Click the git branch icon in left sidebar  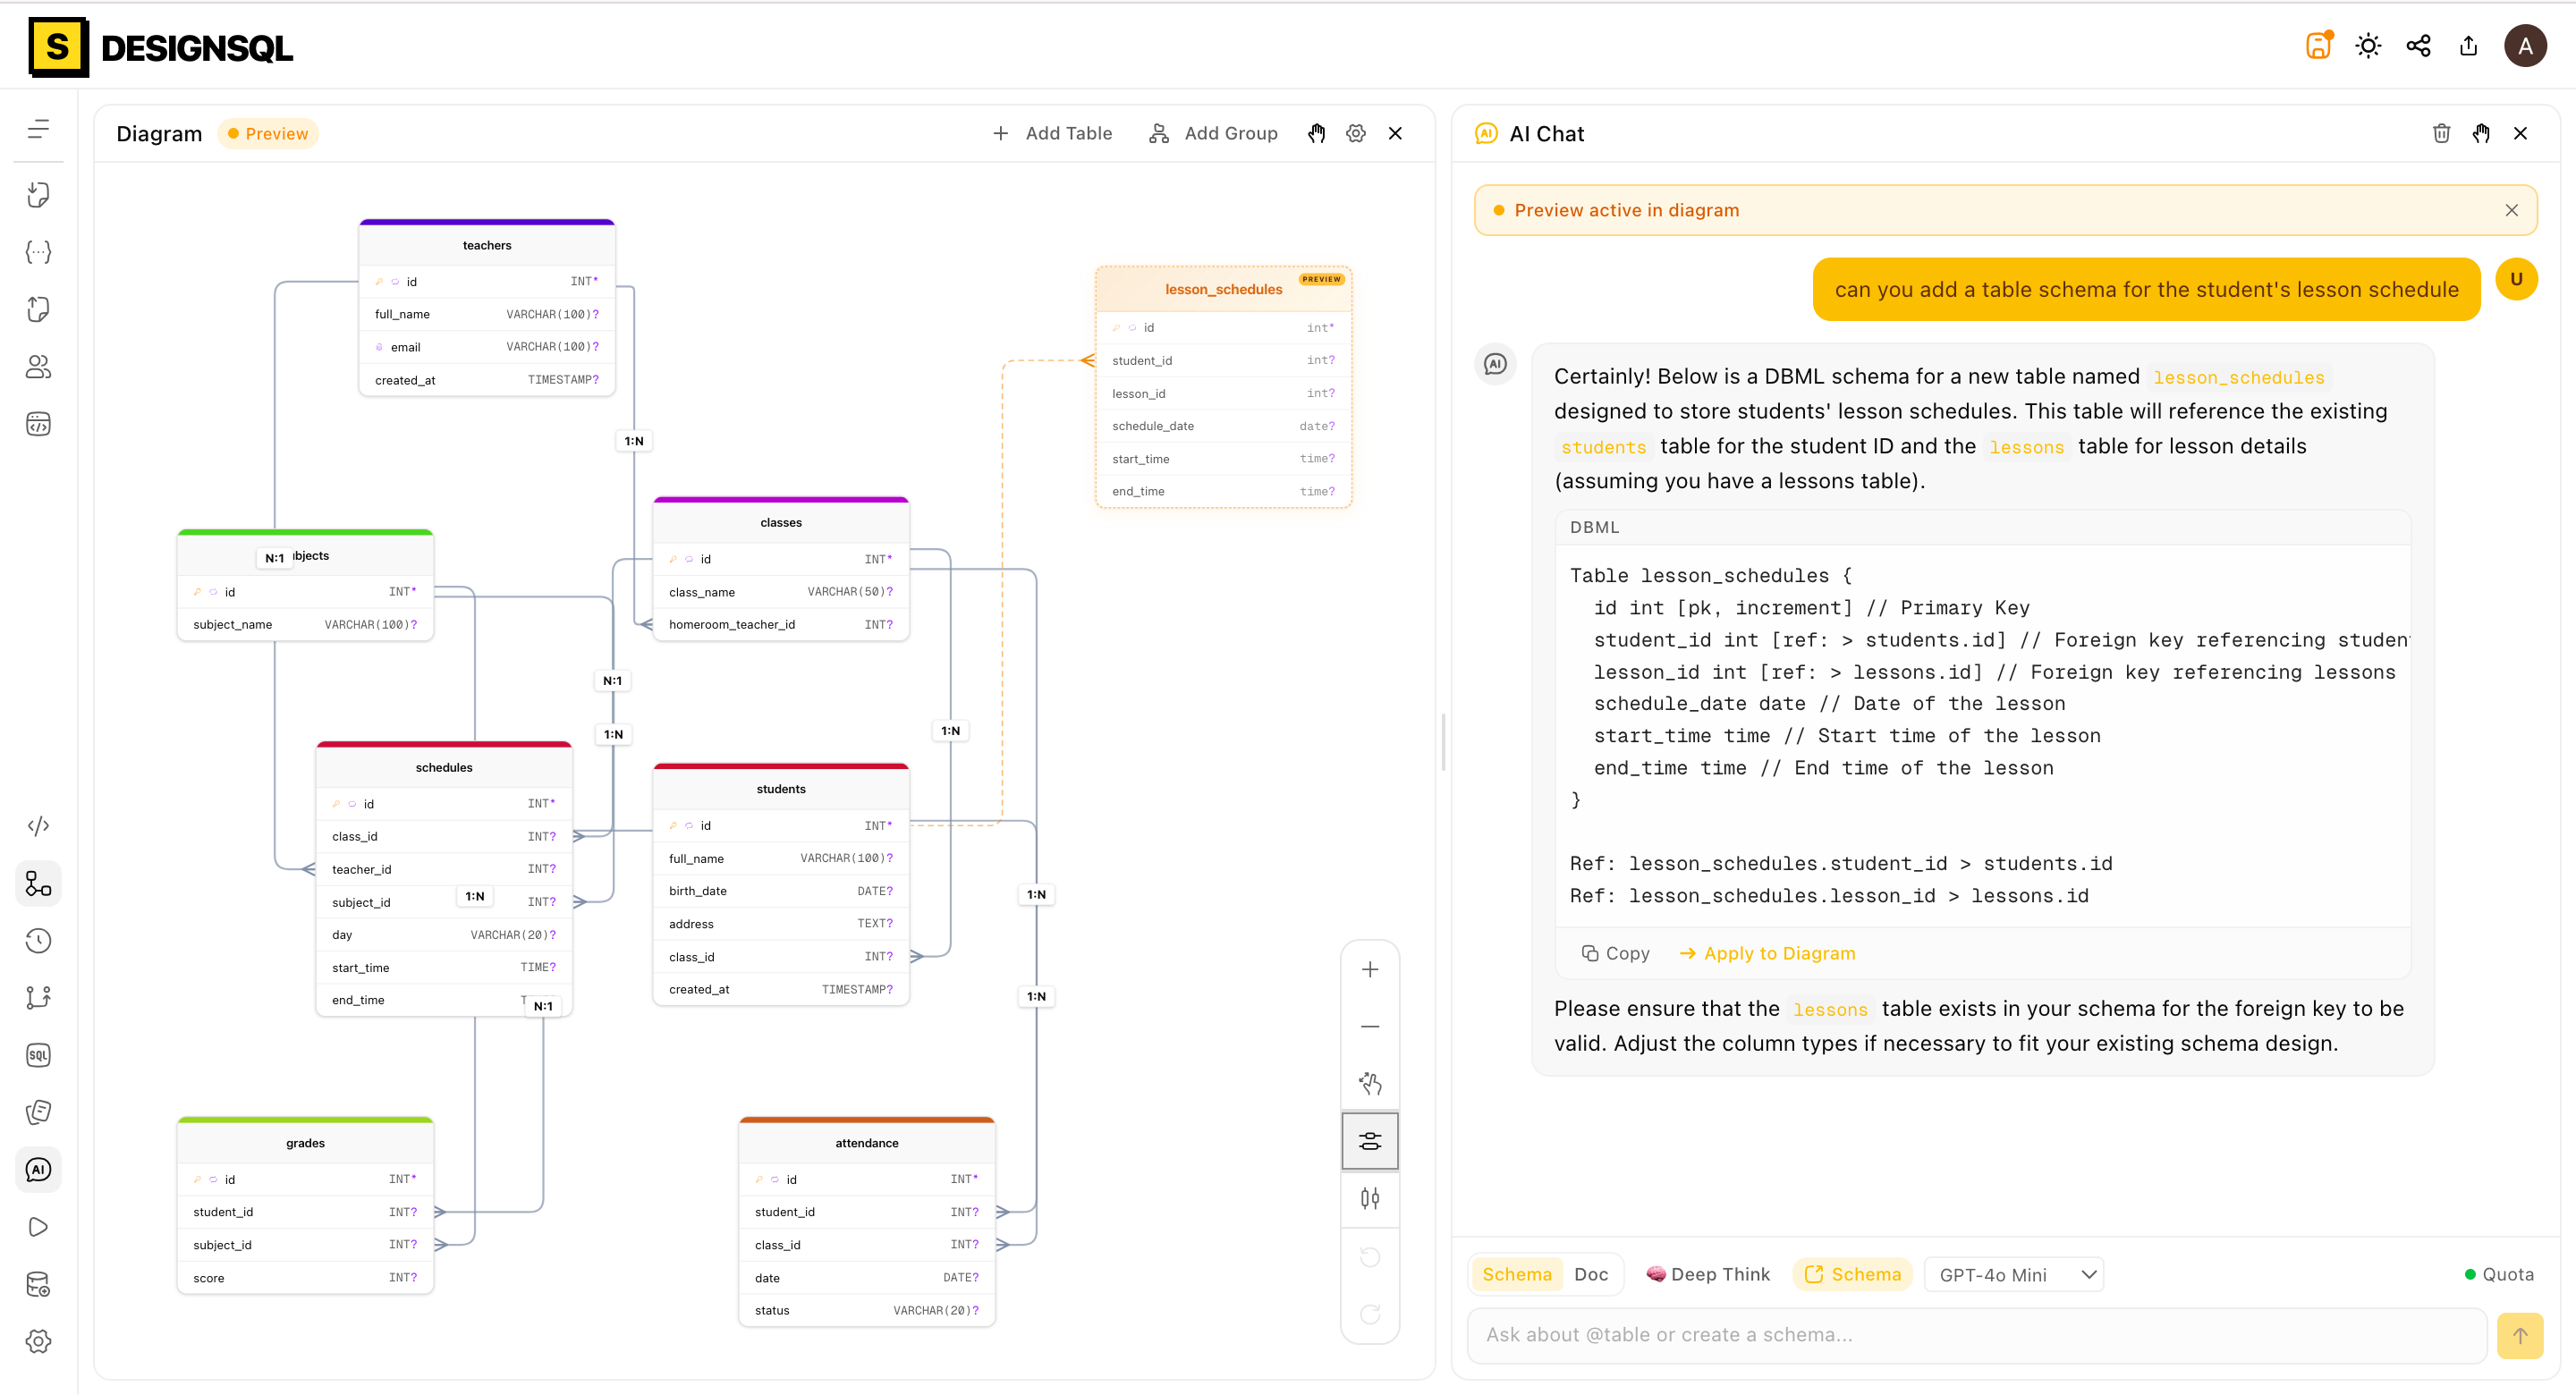click(x=38, y=998)
